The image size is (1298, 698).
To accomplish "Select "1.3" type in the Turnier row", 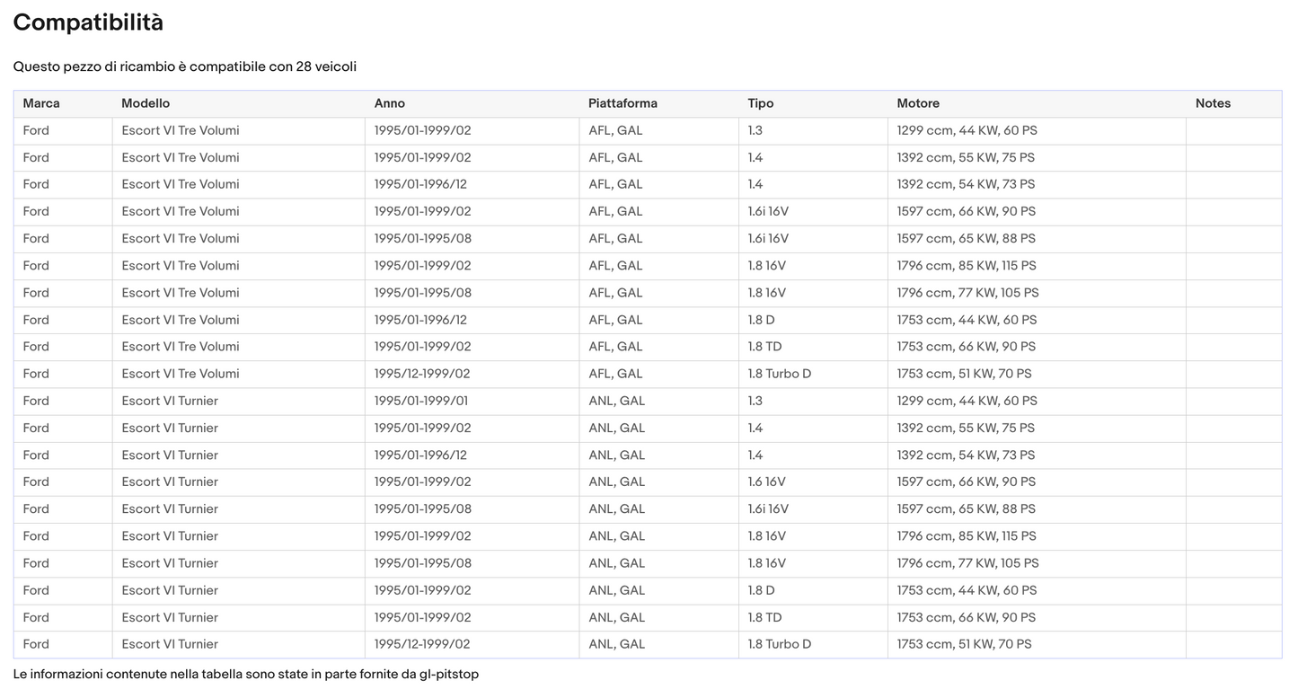I will tap(755, 401).
